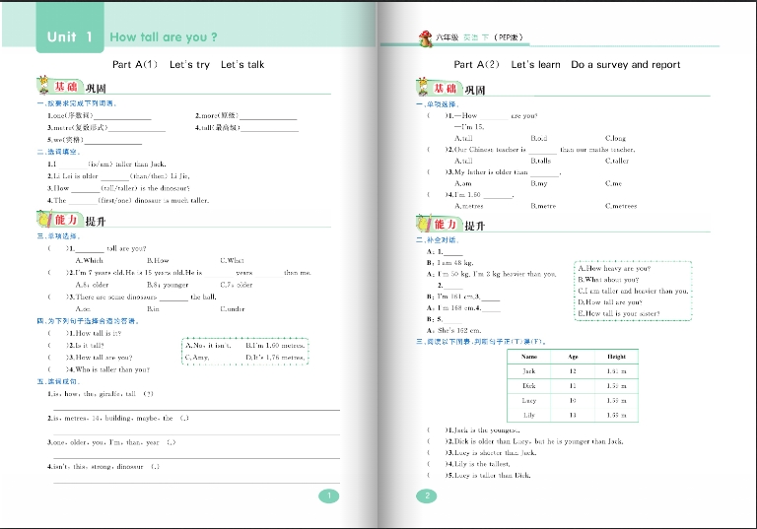Click dialogue option 'A.How heavy are you?'
Screen dimensions: 757x529
pyautogui.click(x=614, y=268)
